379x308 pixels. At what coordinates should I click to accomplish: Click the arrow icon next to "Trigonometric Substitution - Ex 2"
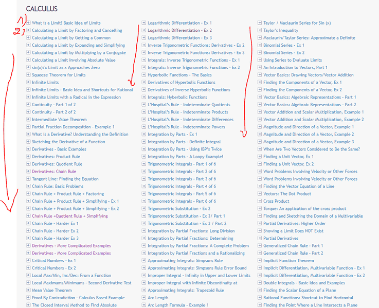[x=144, y=208]
